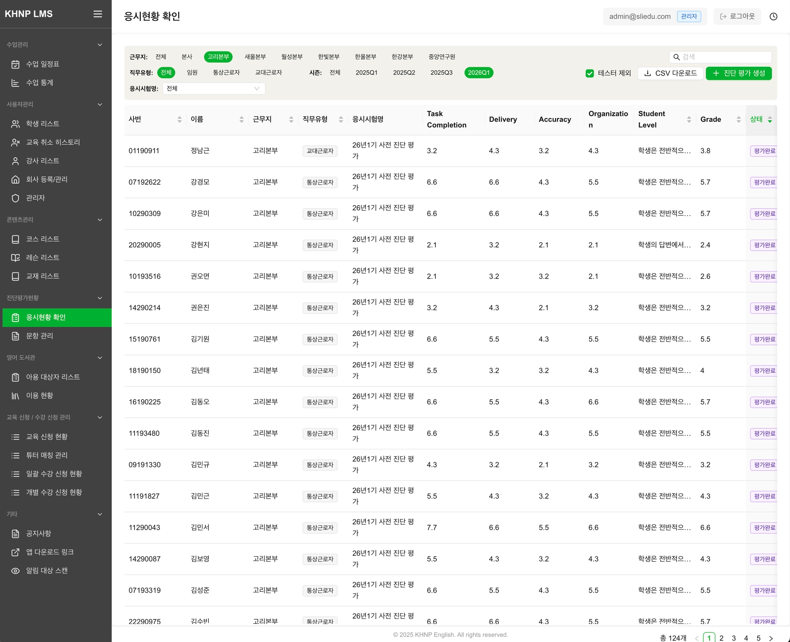Sort table by 사번 column arrows
The height and width of the screenshot is (642, 790).
pyautogui.click(x=179, y=120)
